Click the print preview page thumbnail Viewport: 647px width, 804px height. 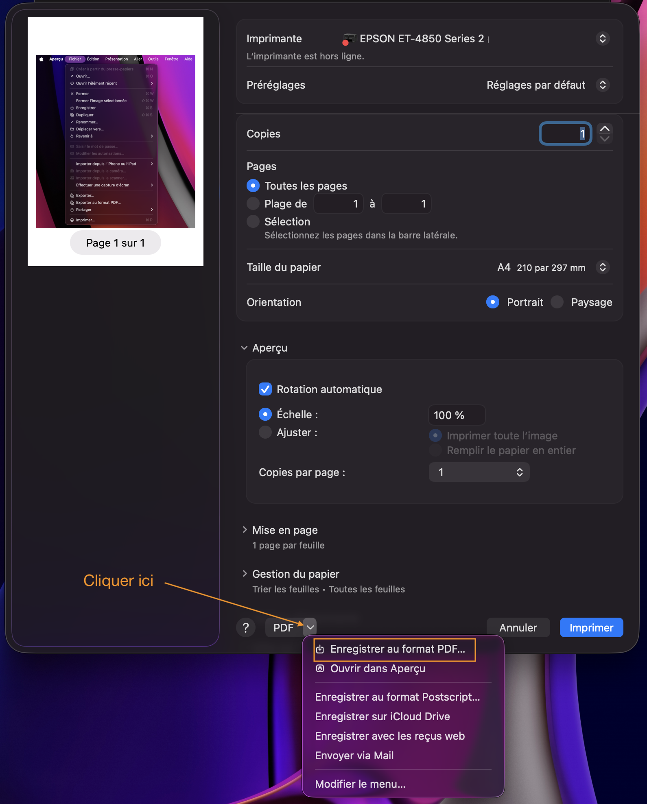[116, 141]
